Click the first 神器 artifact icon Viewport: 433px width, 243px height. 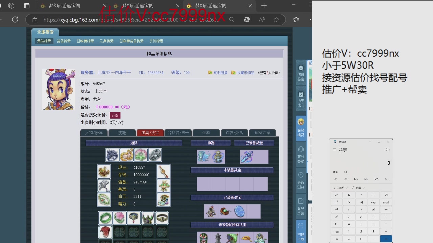204,157
